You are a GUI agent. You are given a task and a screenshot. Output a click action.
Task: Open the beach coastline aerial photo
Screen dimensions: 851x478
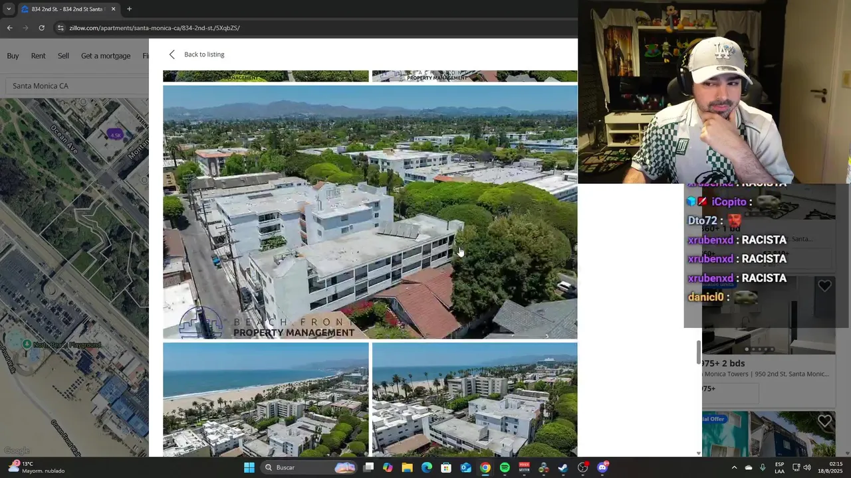click(265, 399)
